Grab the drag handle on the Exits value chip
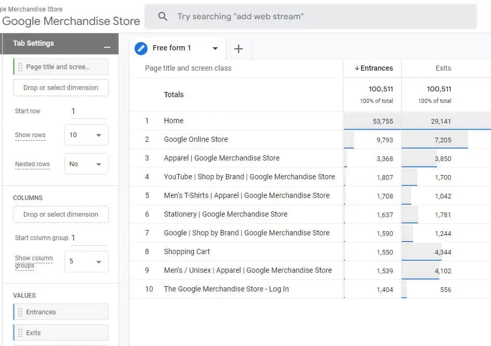 20,332
